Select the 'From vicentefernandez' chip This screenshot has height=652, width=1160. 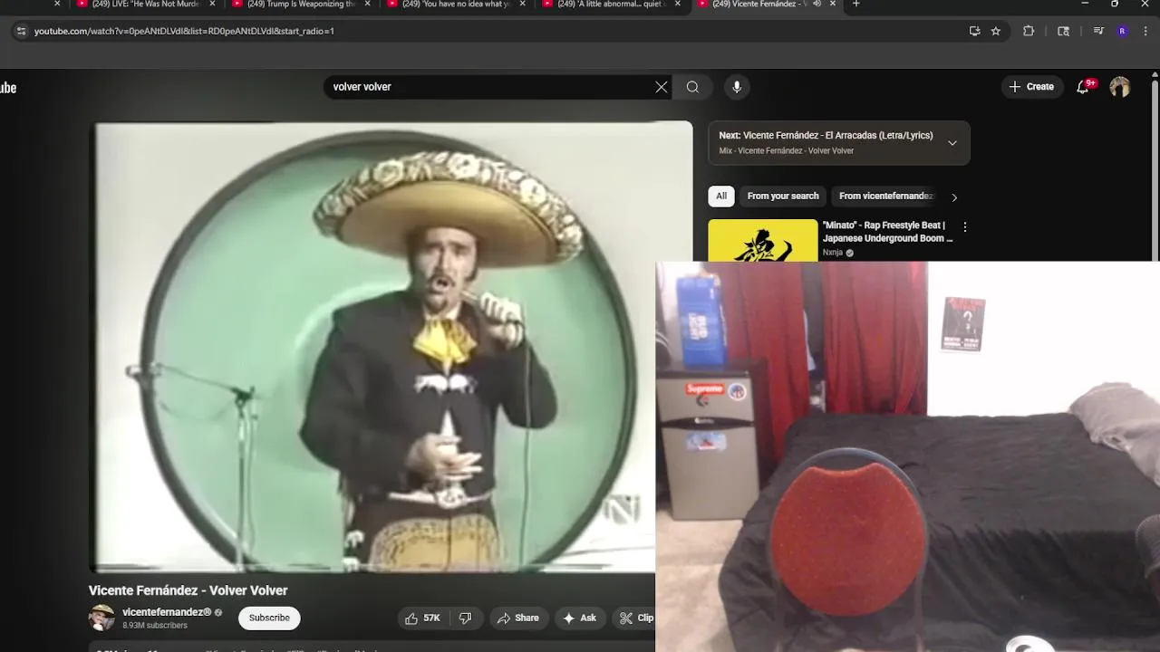pos(885,197)
